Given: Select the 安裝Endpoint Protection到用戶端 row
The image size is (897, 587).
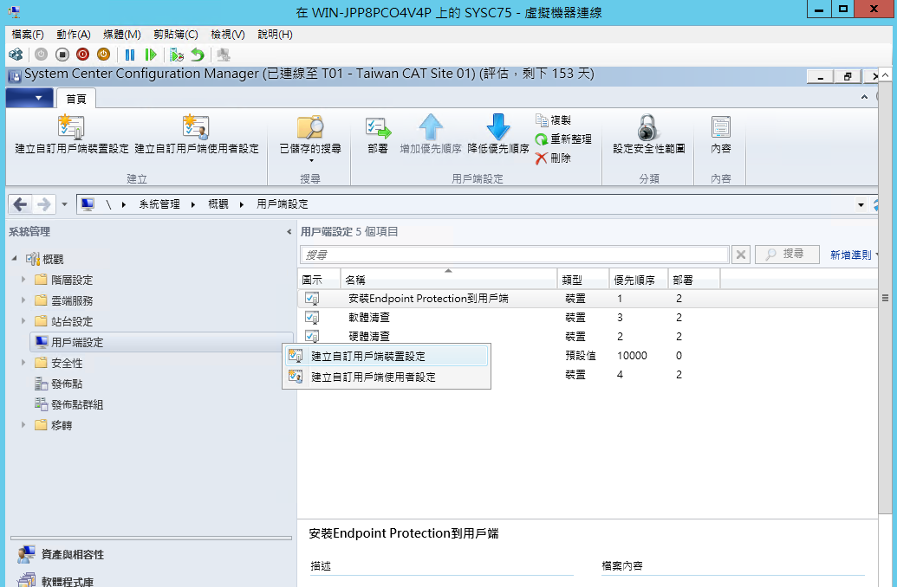Looking at the screenshot, I should point(588,299).
